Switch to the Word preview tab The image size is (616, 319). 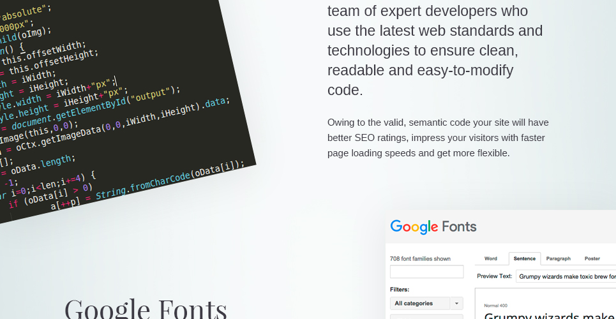491,258
